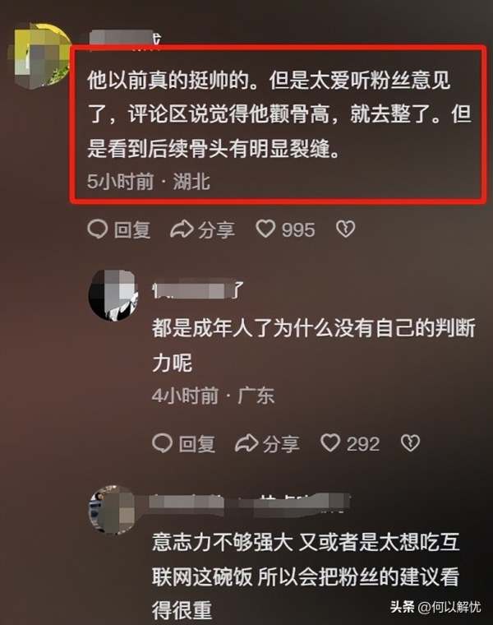This screenshot has height=625, width=493.
Task: Click the reply bubble icon under the 995-like comment
Action: 98,229
